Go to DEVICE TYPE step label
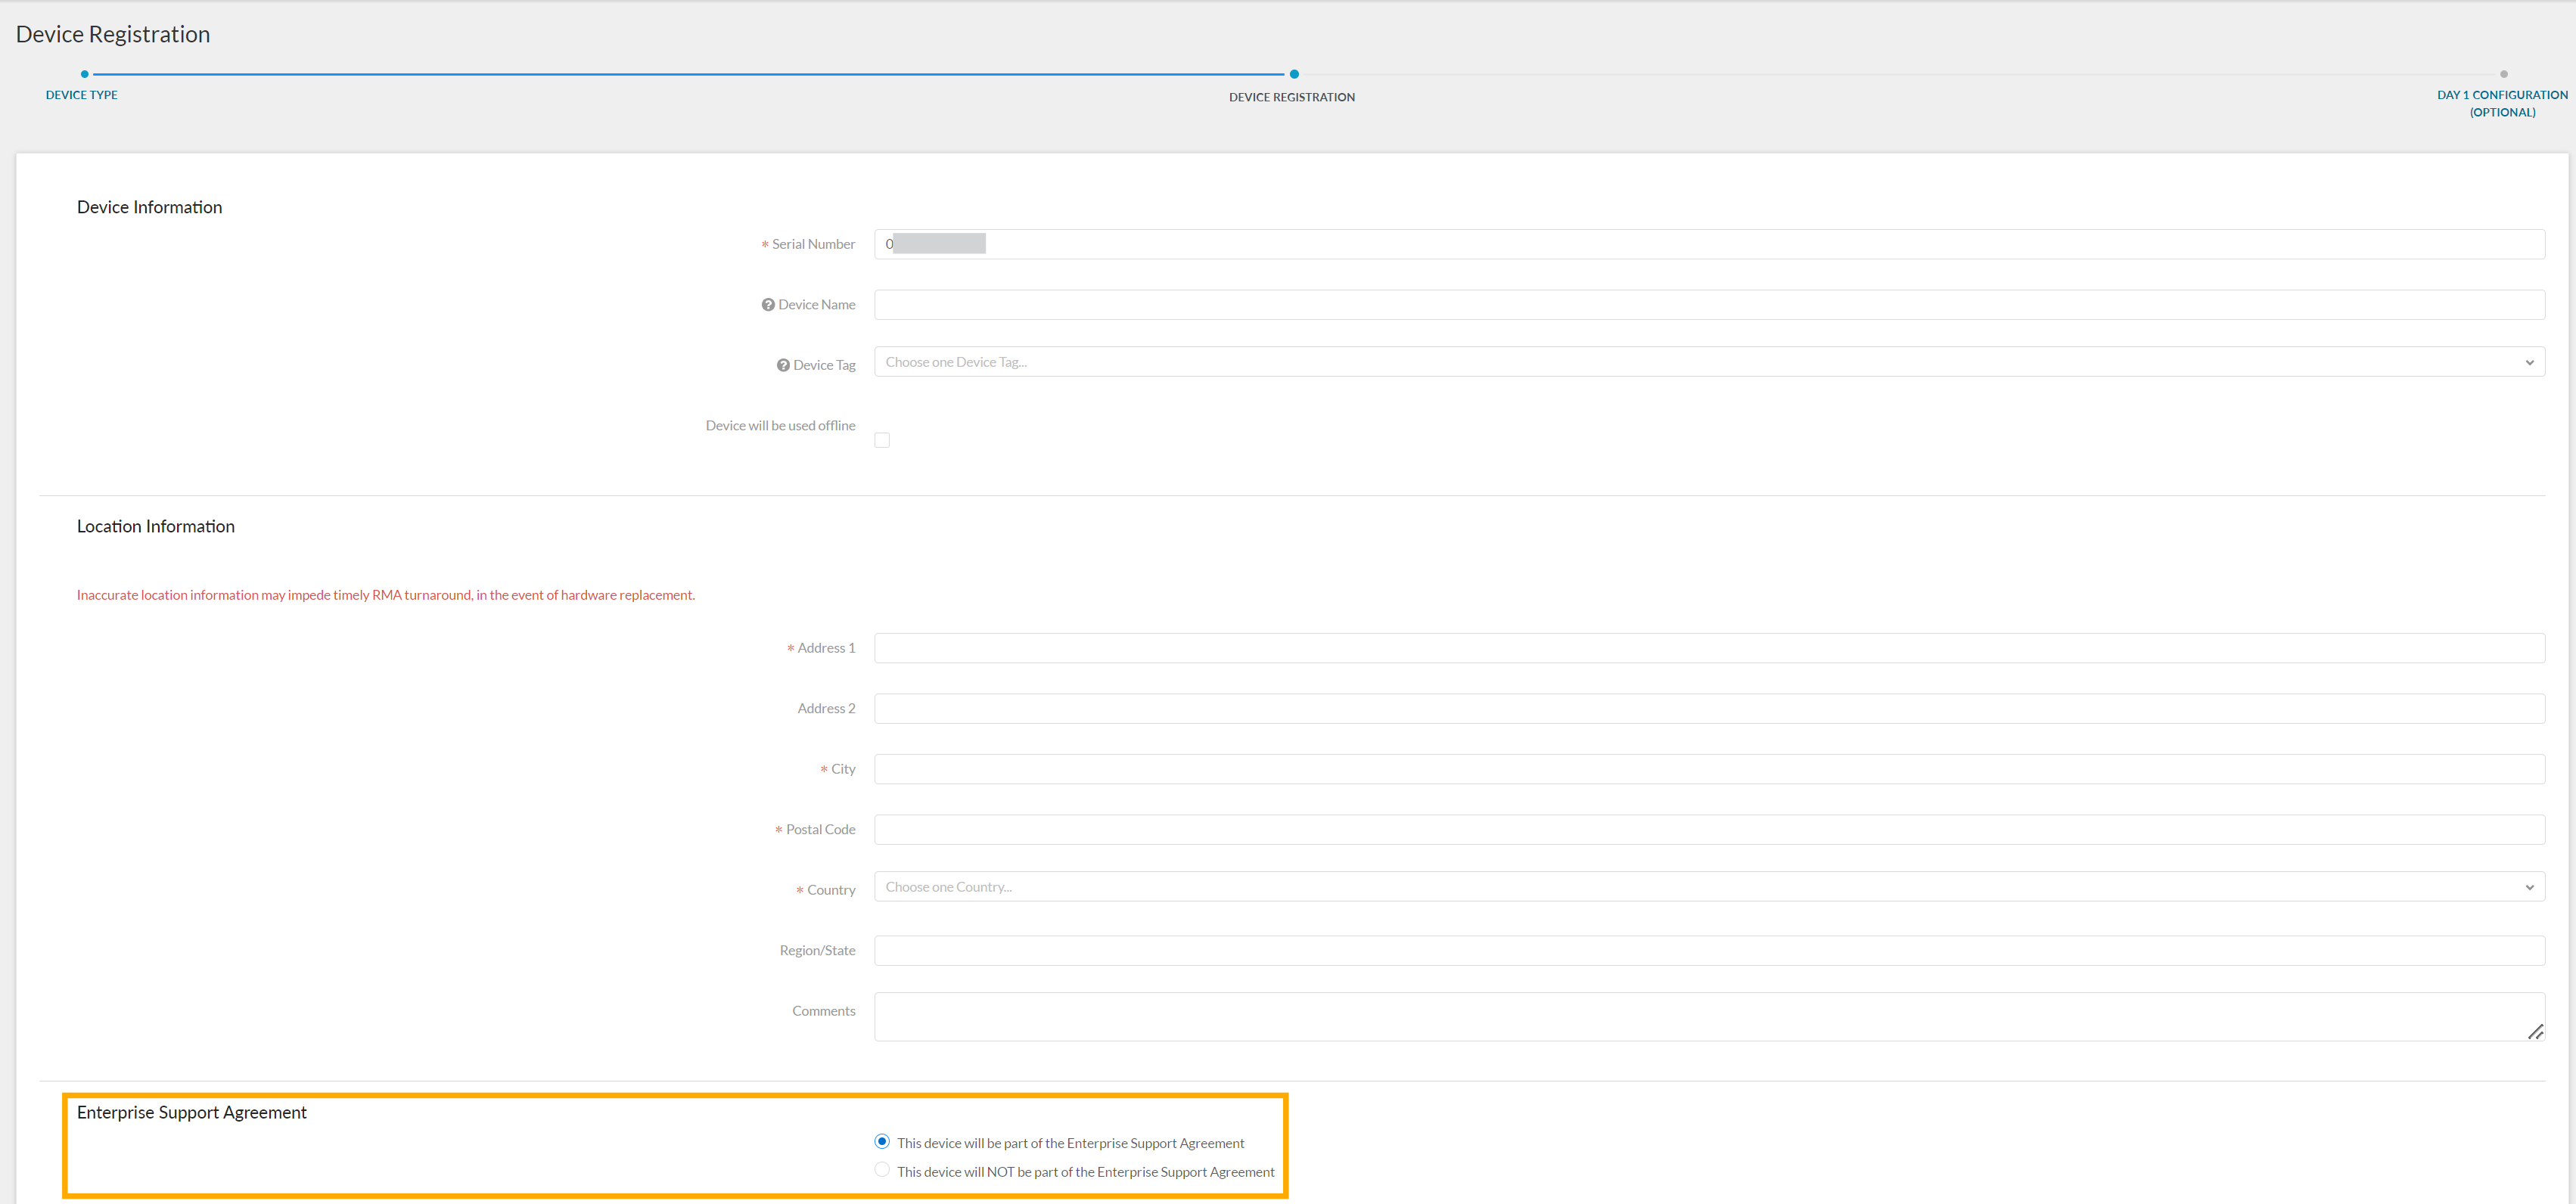The image size is (2576, 1204). 82,95
